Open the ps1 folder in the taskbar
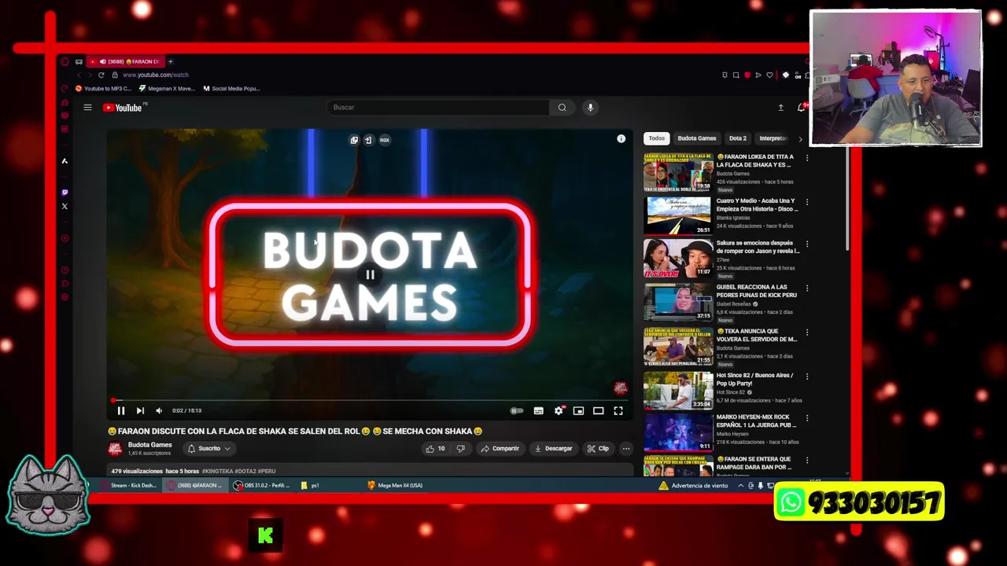 (310, 486)
